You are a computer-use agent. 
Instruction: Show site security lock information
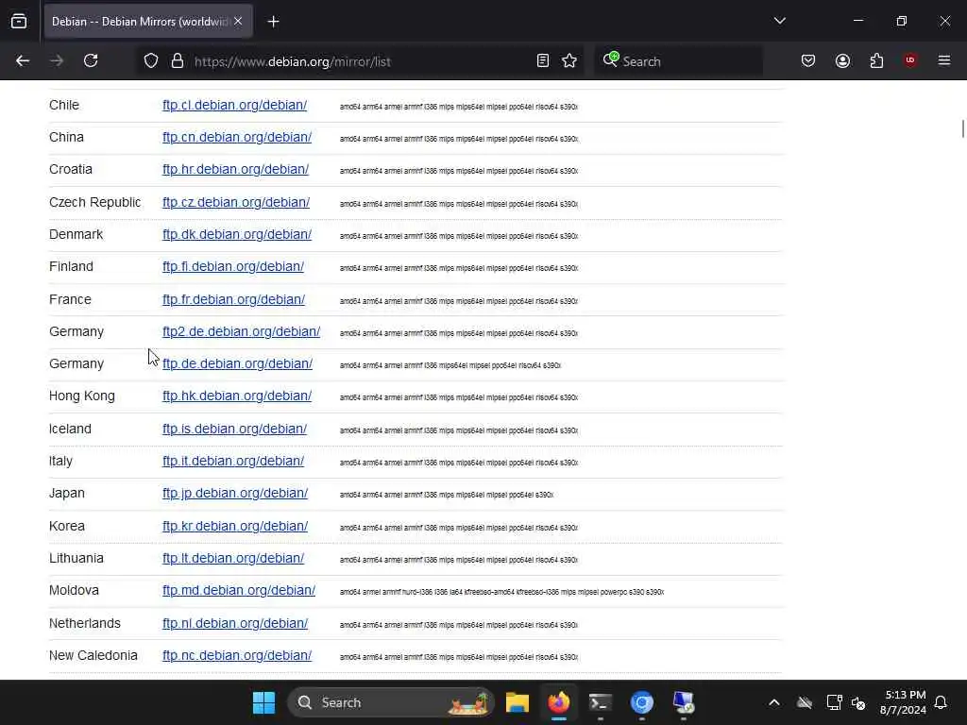click(x=178, y=61)
